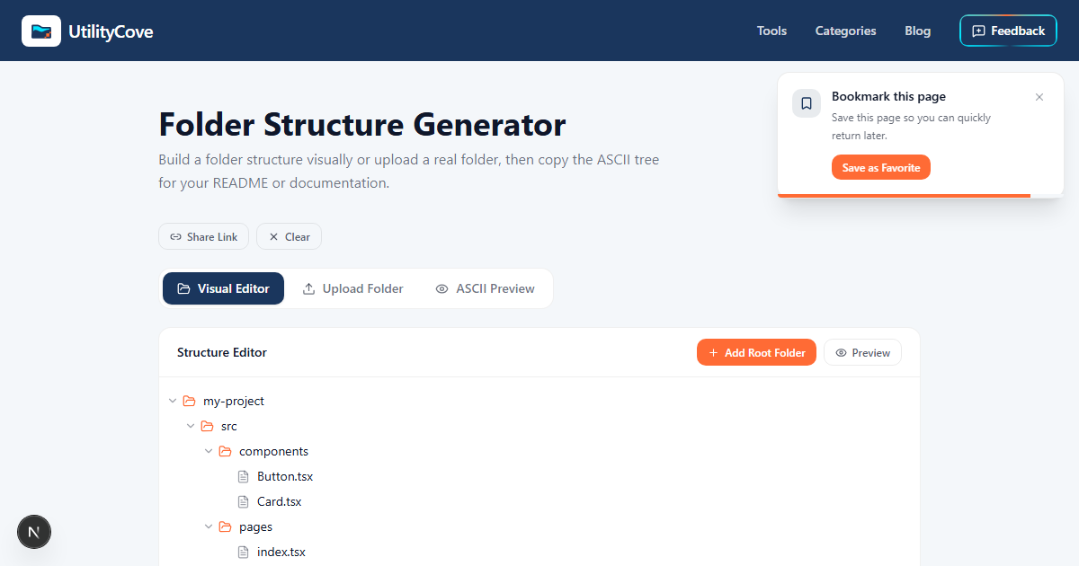Switch to the ASCII Preview tab
Image resolution: width=1079 pixels, height=566 pixels.
485,288
